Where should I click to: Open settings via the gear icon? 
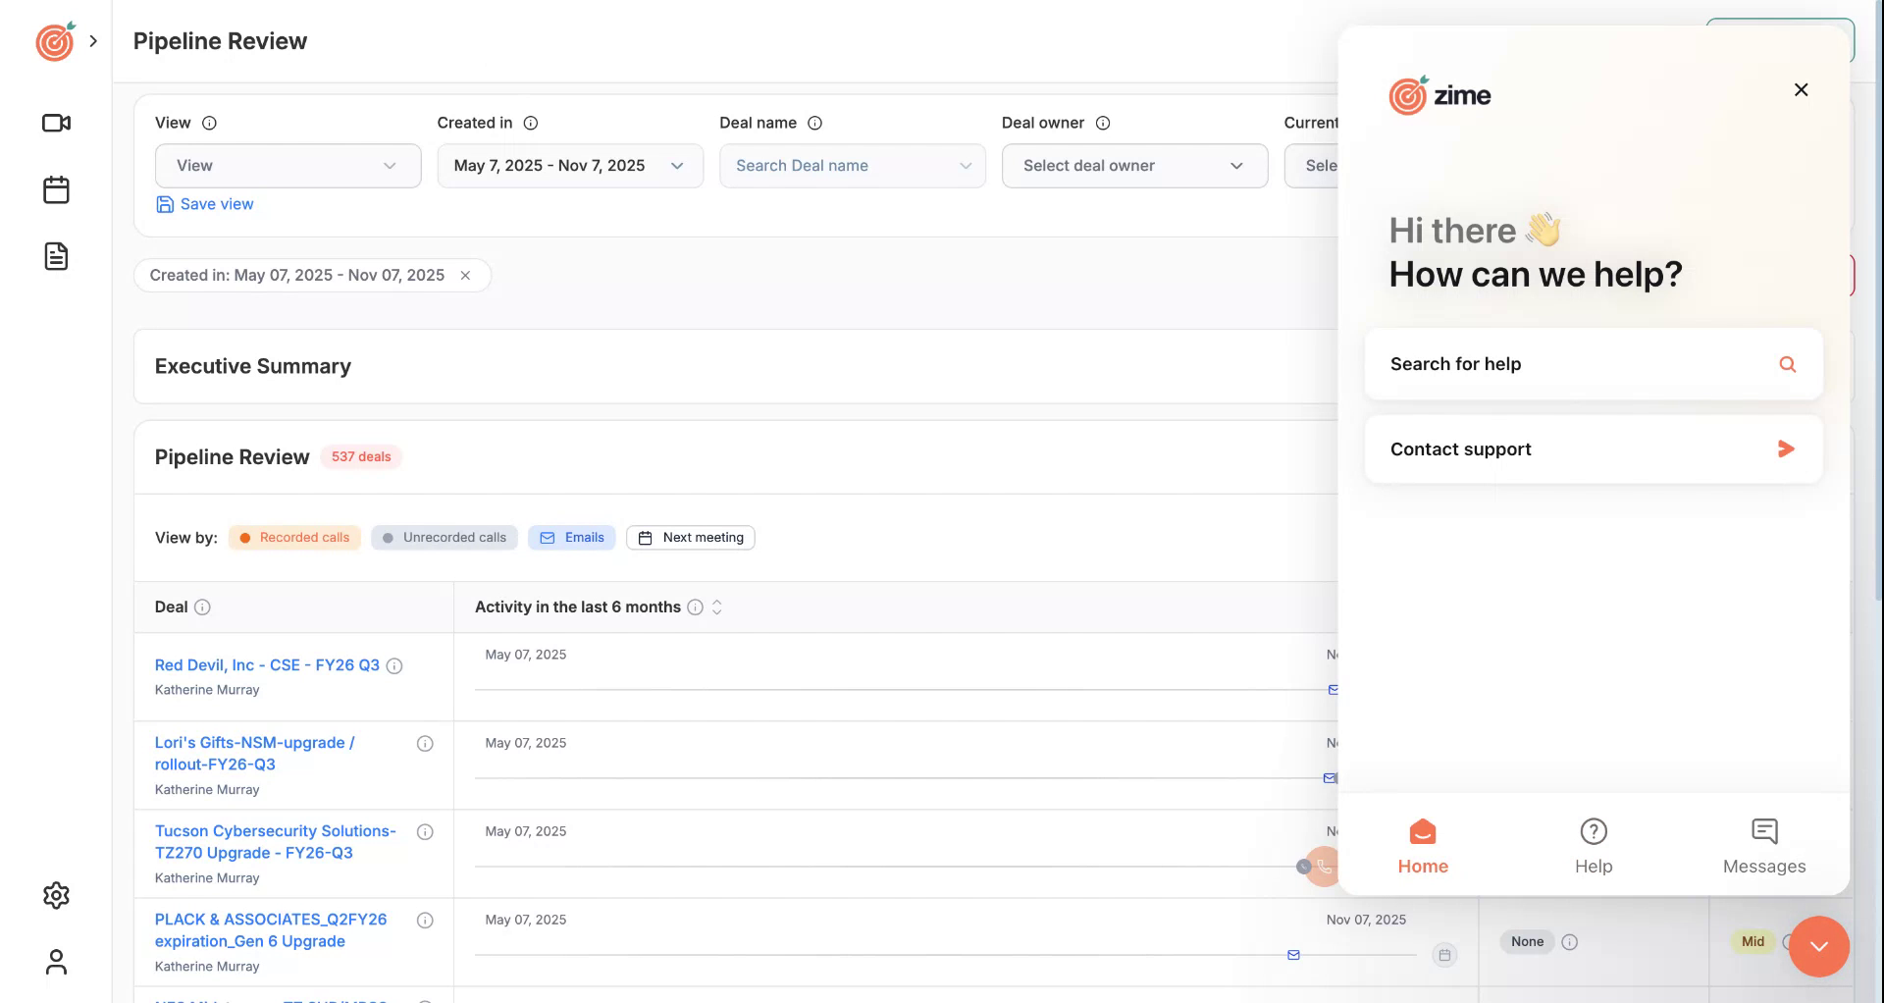[56, 895]
